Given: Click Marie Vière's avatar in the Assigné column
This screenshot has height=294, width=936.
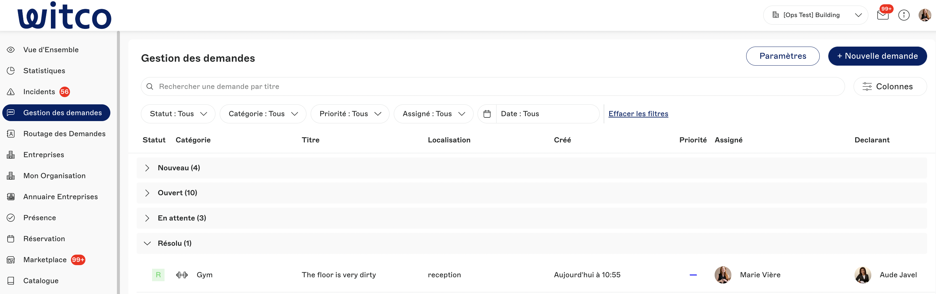Looking at the screenshot, I should point(723,275).
